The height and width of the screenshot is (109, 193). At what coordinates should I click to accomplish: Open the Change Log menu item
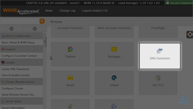(67, 11)
